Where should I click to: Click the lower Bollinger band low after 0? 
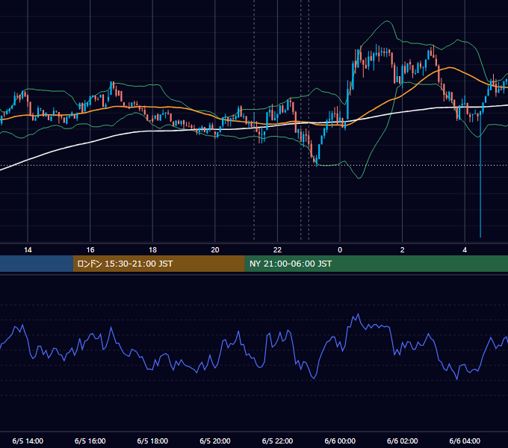tap(359, 178)
